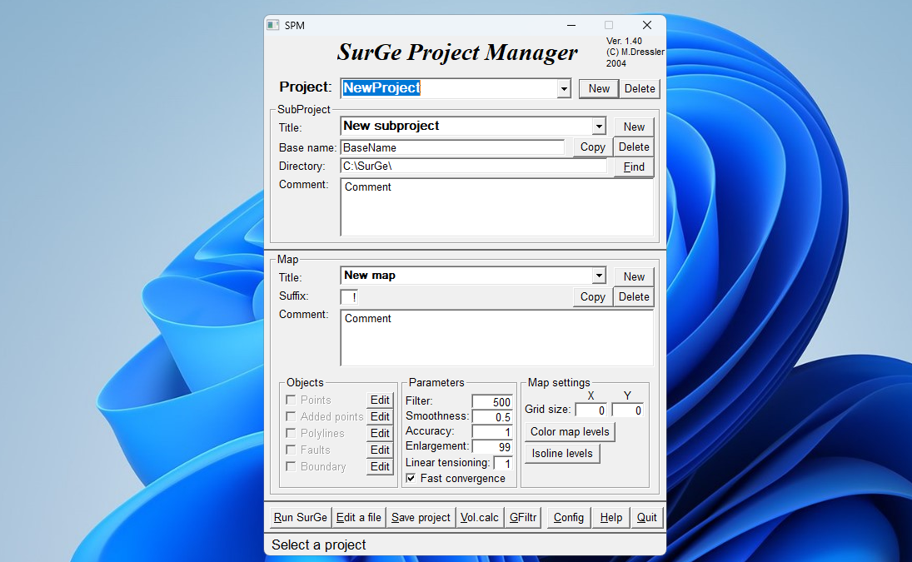Click the SubProject Comment text area
Viewport: 912px width, 562px height.
[x=496, y=207]
